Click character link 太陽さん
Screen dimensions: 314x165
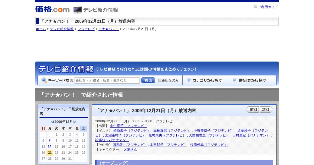[x=130, y=150]
